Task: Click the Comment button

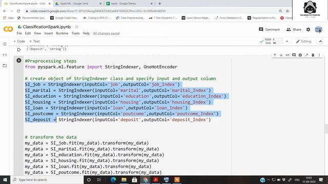Action: coord(269,30)
